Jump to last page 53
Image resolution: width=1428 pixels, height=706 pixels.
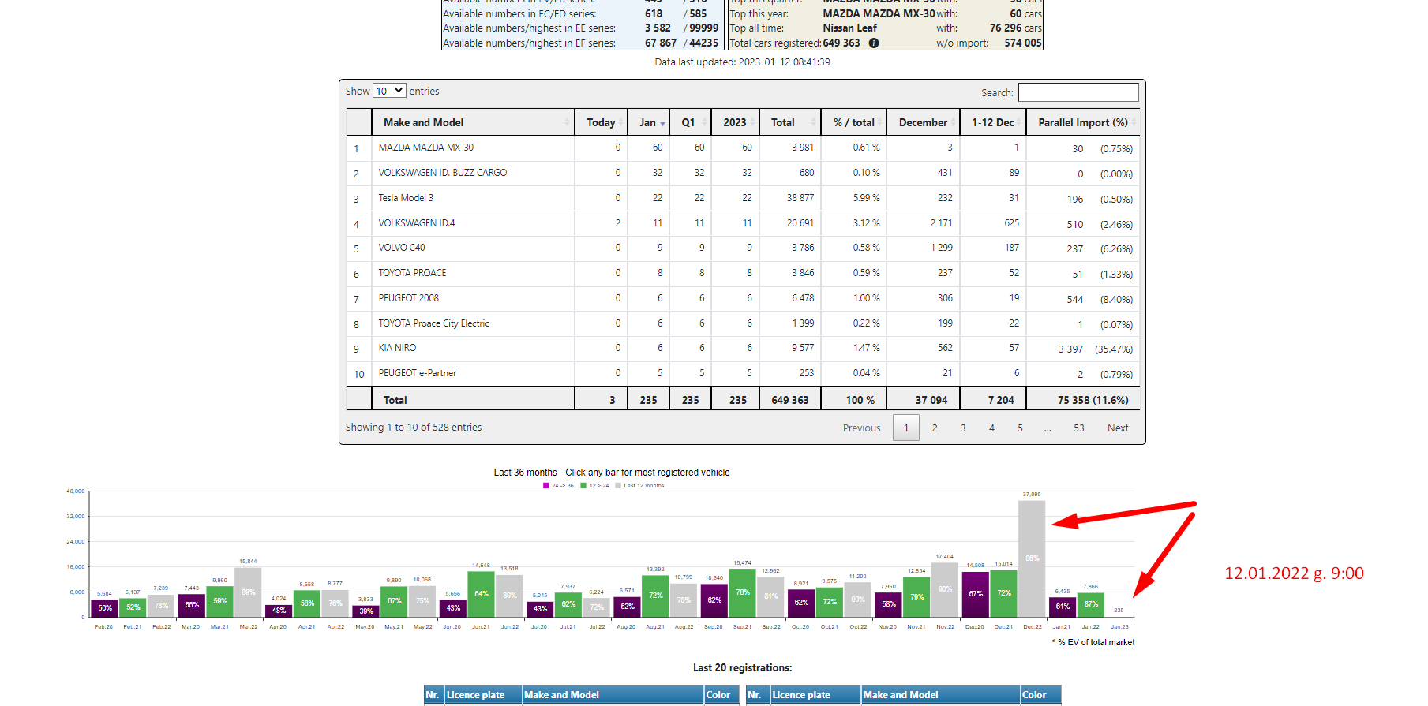[x=1078, y=428]
